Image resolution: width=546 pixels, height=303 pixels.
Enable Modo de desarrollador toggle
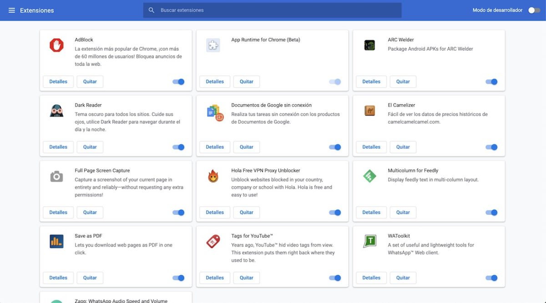click(x=534, y=10)
